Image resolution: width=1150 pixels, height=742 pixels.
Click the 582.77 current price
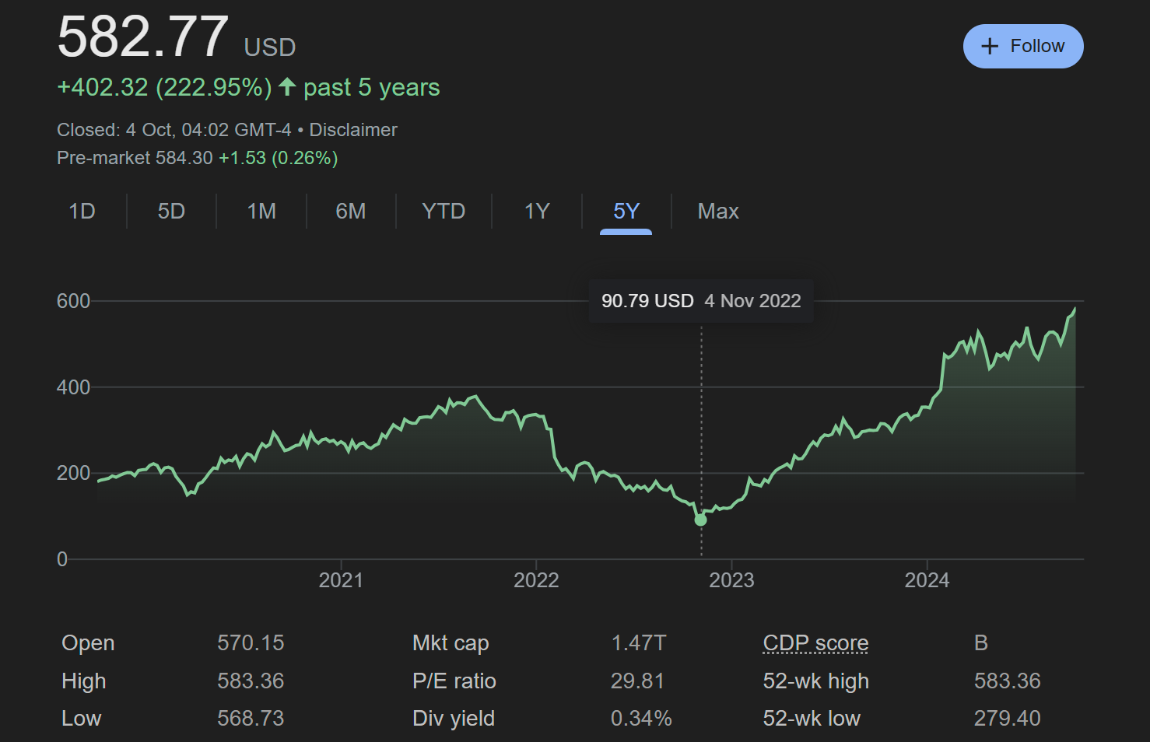(143, 37)
